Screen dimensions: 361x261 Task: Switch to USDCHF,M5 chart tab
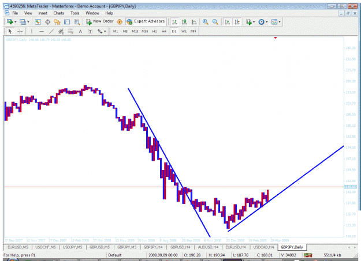click(46, 247)
